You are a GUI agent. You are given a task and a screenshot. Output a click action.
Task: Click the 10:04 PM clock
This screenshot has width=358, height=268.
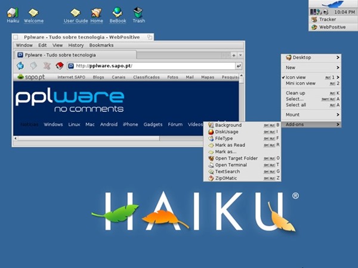click(344, 12)
